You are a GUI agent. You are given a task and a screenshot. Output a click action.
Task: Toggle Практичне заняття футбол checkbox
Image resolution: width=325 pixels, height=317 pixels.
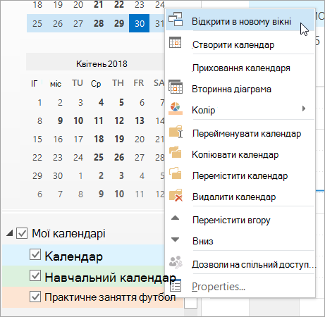point(35,297)
